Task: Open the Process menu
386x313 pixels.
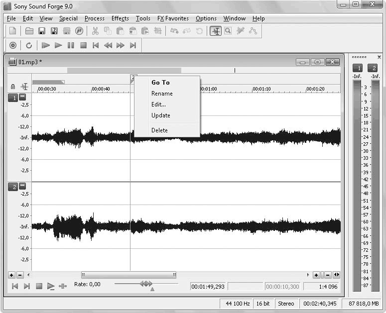Action: [x=94, y=18]
